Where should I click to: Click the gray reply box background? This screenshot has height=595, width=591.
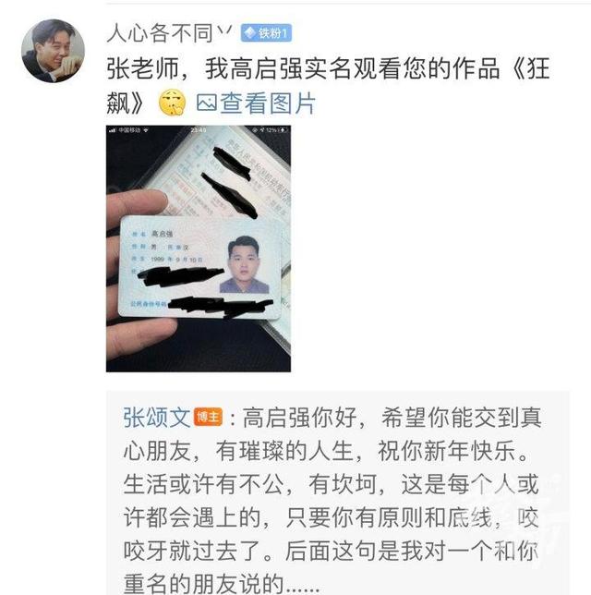pos(338,492)
